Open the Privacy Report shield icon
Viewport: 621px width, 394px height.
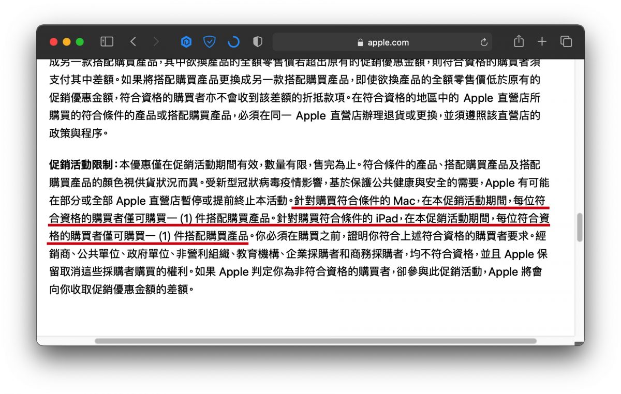click(257, 42)
